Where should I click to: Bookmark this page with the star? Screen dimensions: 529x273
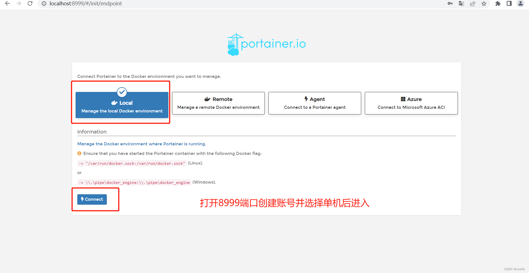click(484, 4)
